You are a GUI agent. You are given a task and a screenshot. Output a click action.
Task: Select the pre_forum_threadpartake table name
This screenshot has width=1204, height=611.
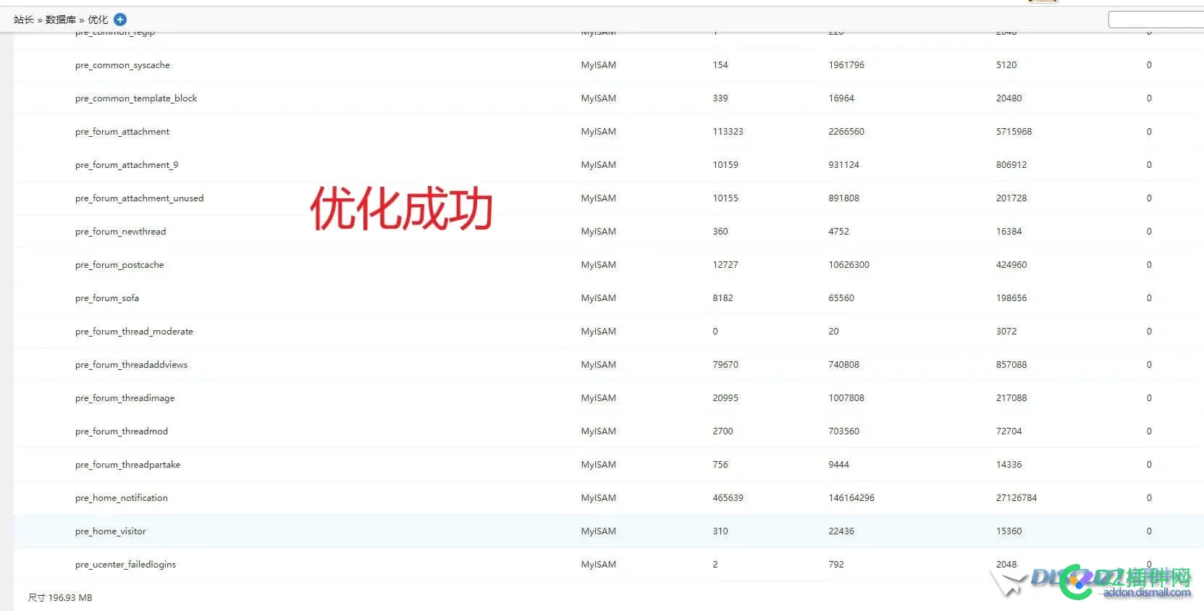click(x=127, y=465)
